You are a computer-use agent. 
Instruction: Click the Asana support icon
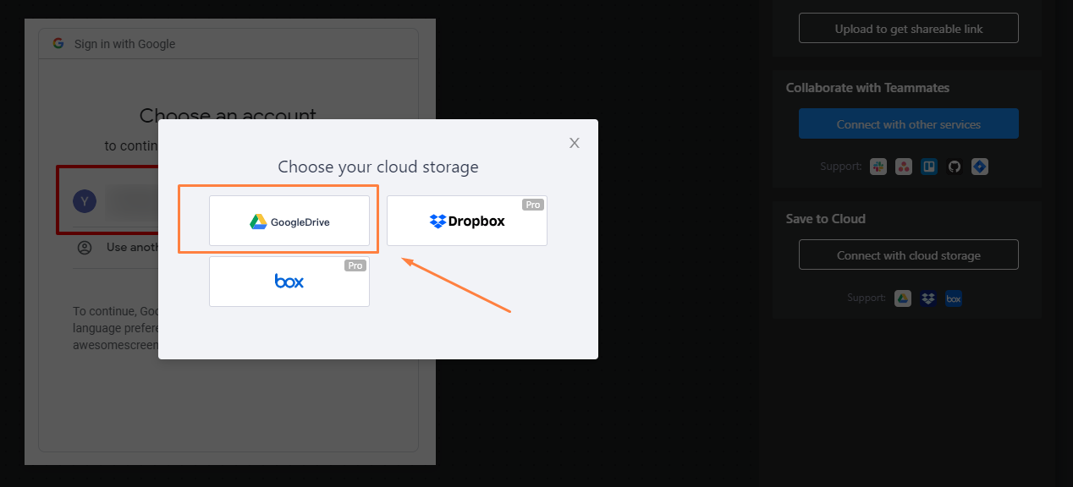point(904,167)
